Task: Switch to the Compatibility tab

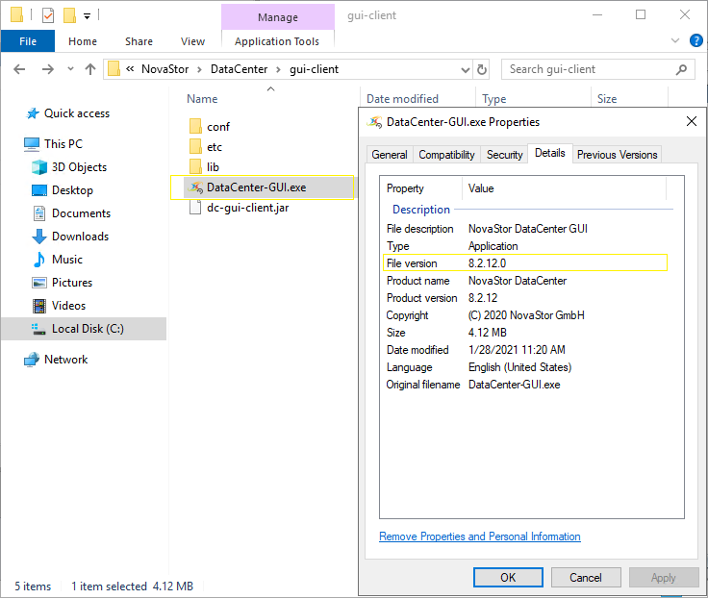Action: (446, 155)
